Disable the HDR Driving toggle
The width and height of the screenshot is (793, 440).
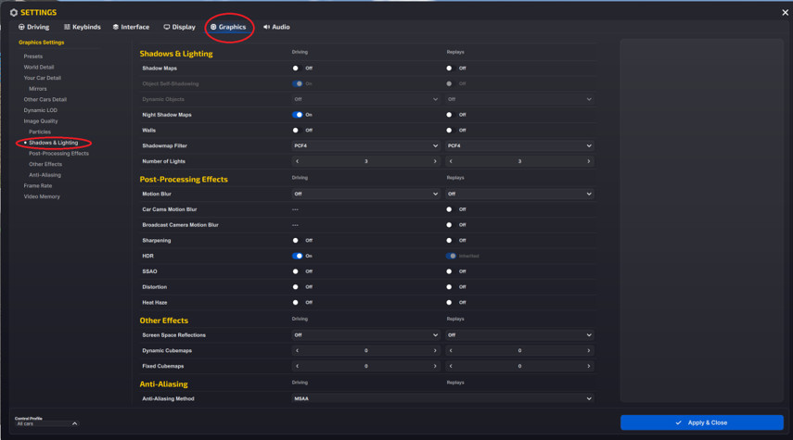[x=298, y=256]
